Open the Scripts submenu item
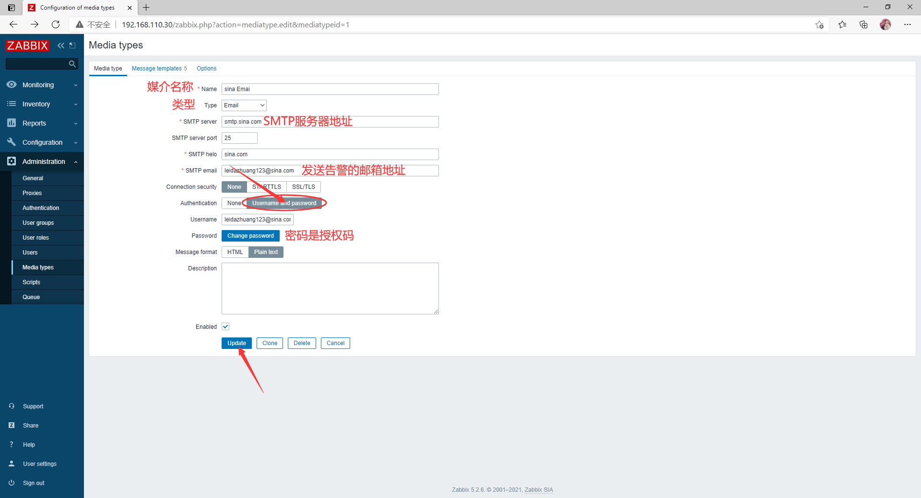Viewport: 921px width, 498px height. click(47, 282)
